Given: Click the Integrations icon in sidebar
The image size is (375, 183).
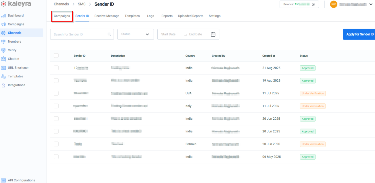Looking at the screenshot, I should (x=3, y=85).
